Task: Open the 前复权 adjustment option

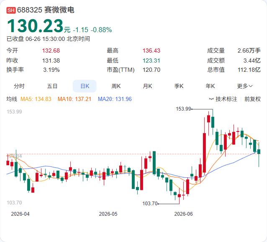Action: [x=252, y=99]
